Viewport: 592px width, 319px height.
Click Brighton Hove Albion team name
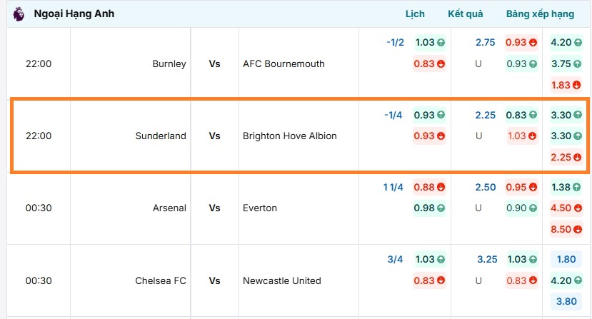point(289,136)
